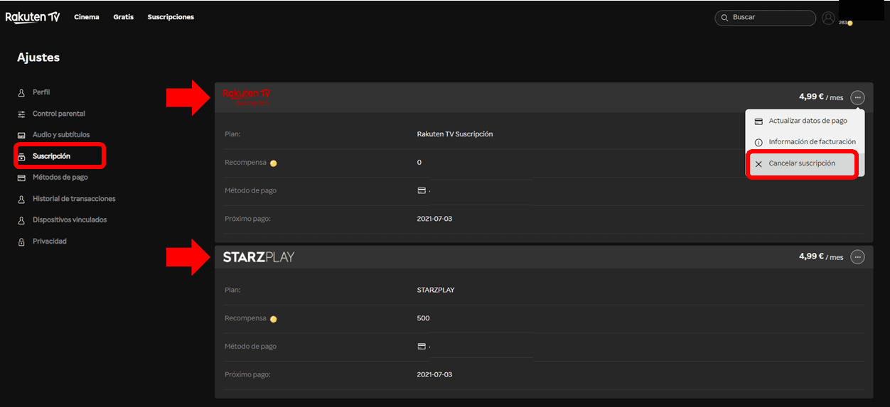890x407 pixels.
Task: Click the Dispositivos vinculados icon
Action: [x=21, y=221]
